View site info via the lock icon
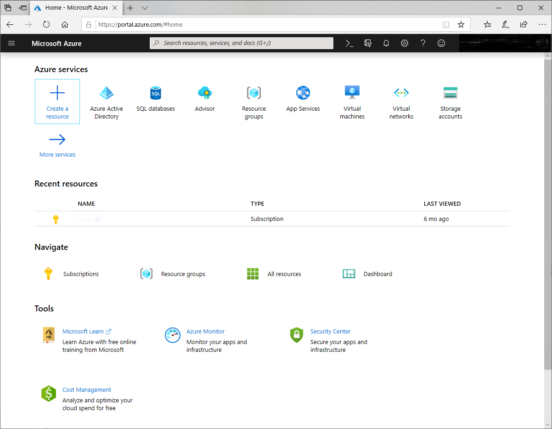The width and height of the screenshot is (552, 429). coord(89,24)
